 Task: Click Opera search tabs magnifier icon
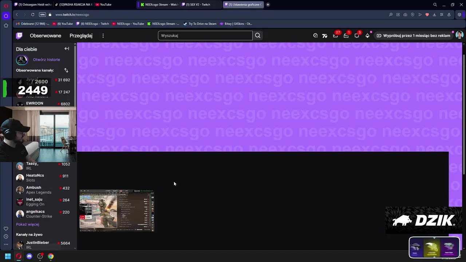click(435, 5)
